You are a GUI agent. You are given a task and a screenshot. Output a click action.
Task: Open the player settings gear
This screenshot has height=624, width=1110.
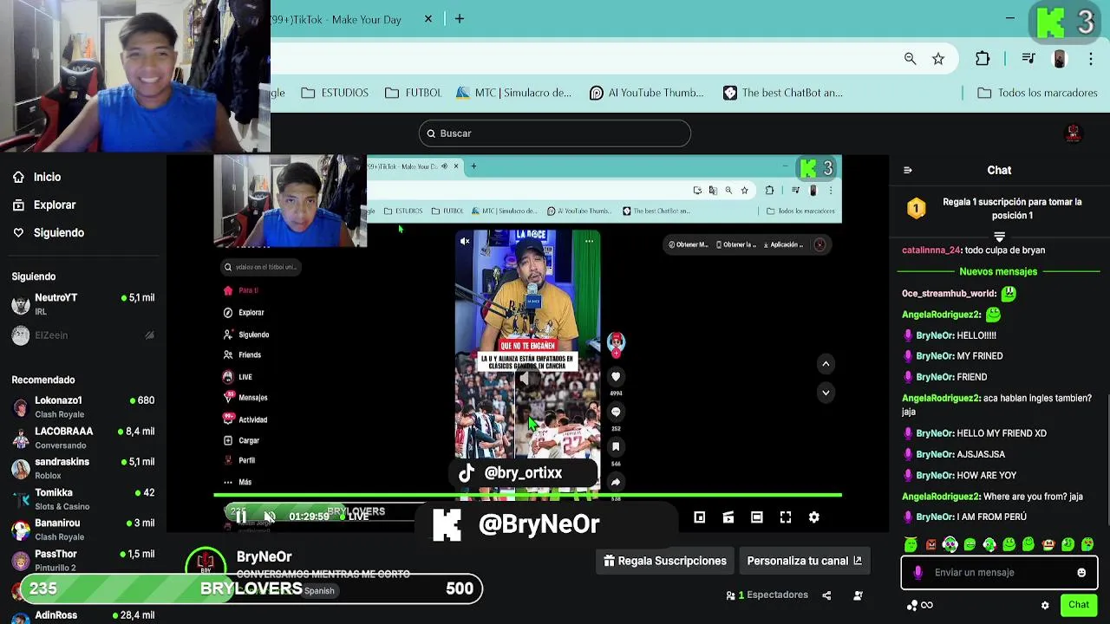[x=814, y=517]
